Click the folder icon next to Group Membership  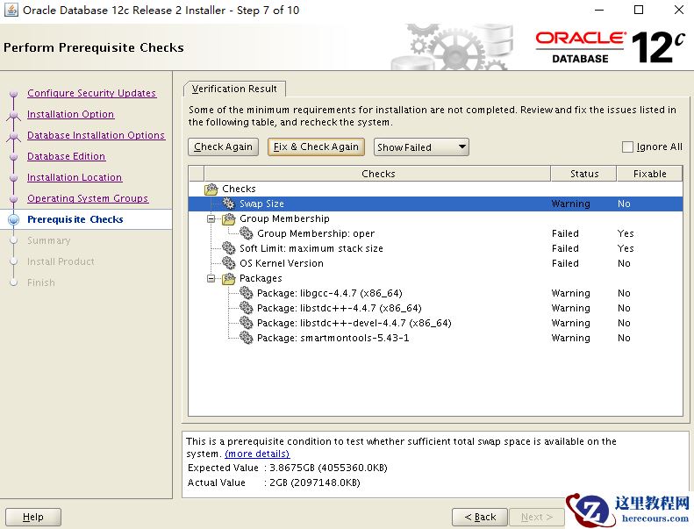click(229, 218)
